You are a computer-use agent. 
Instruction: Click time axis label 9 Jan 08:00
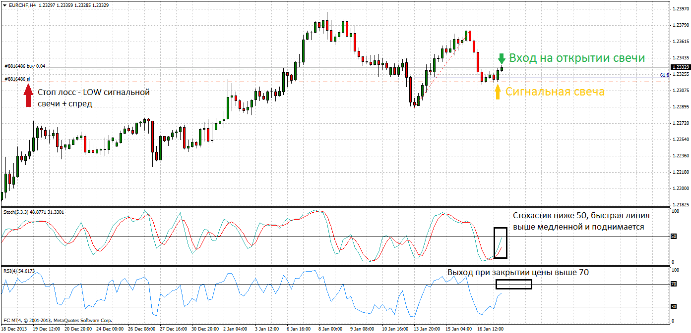tap(363, 329)
